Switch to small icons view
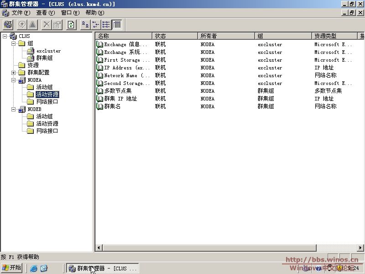 96,25
